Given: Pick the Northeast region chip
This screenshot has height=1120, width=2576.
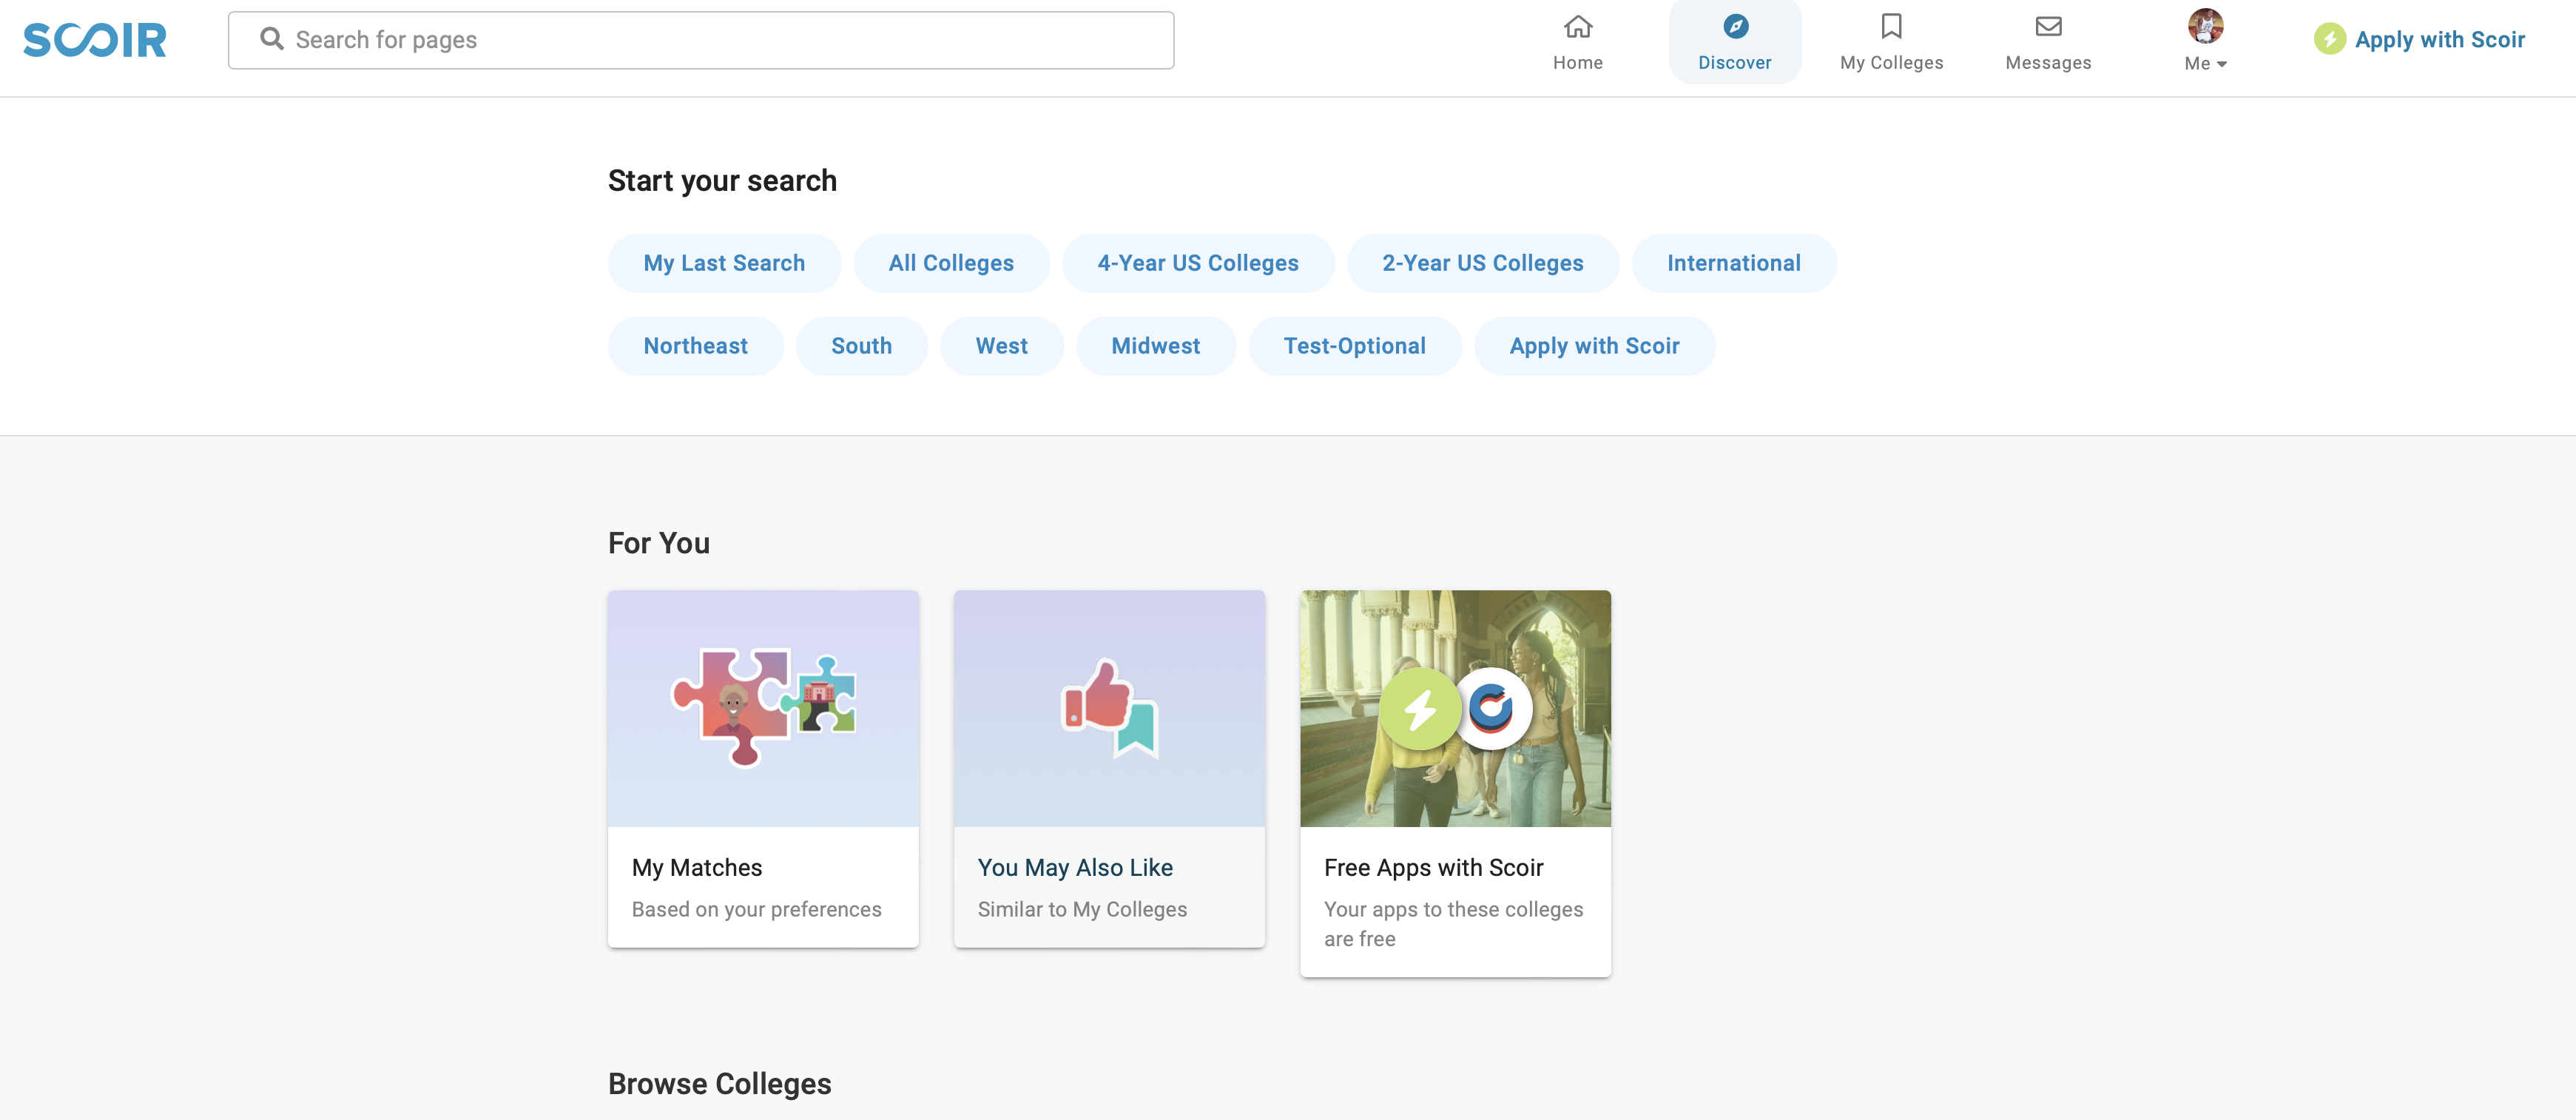Looking at the screenshot, I should pyautogui.click(x=695, y=346).
